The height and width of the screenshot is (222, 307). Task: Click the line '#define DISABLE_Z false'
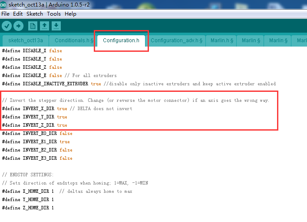pyautogui.click(x=32, y=67)
